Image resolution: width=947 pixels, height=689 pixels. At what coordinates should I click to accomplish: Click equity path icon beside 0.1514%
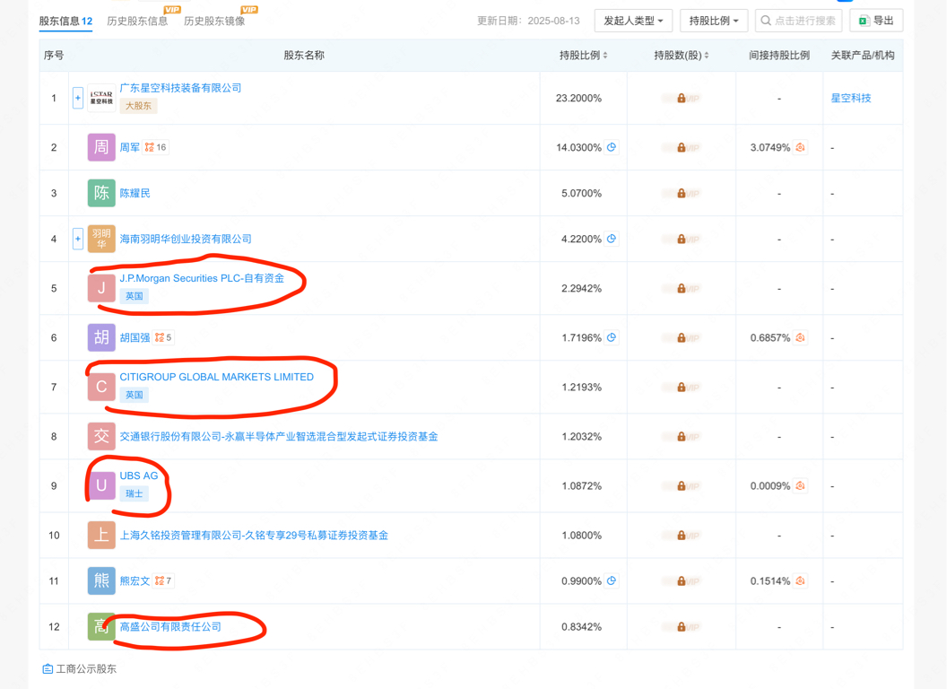(800, 580)
